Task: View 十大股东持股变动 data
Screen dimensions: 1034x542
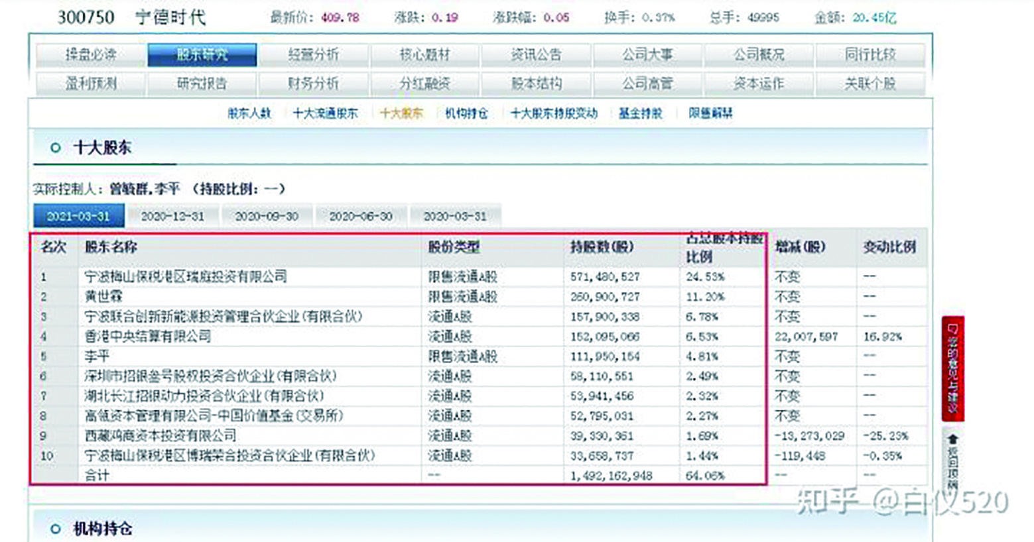Action: point(554,113)
